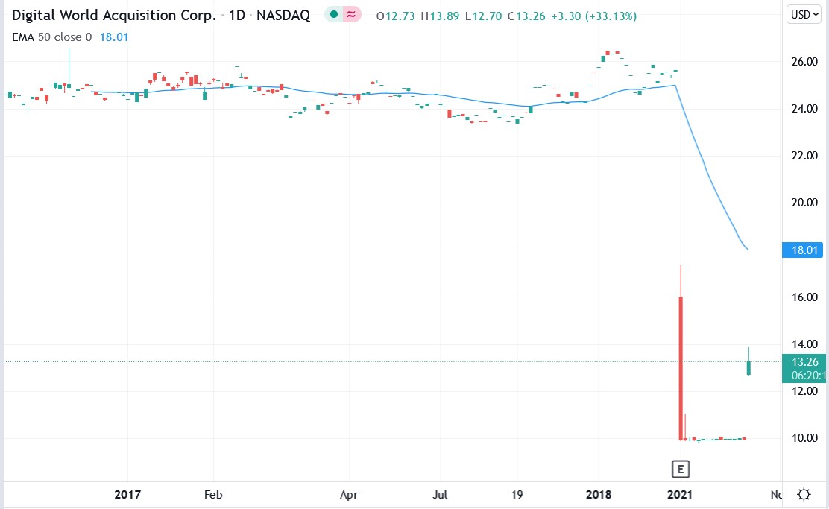
Task: Click the 2018 time axis label
Action: 599,495
